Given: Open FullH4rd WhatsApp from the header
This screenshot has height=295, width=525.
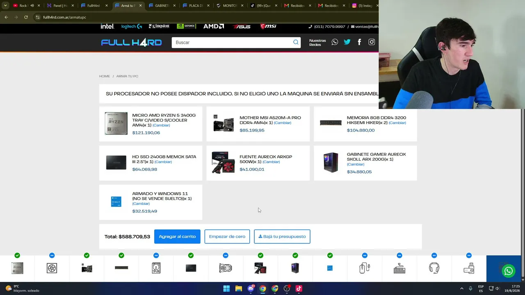Looking at the screenshot, I should tap(335, 42).
